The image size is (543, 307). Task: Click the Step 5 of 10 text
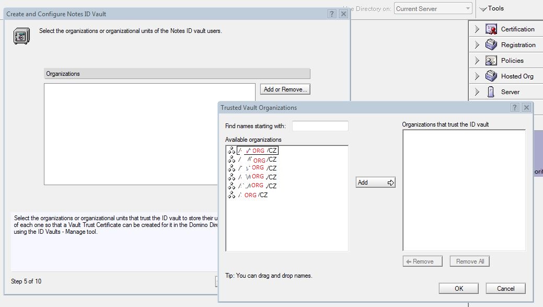tap(26, 281)
